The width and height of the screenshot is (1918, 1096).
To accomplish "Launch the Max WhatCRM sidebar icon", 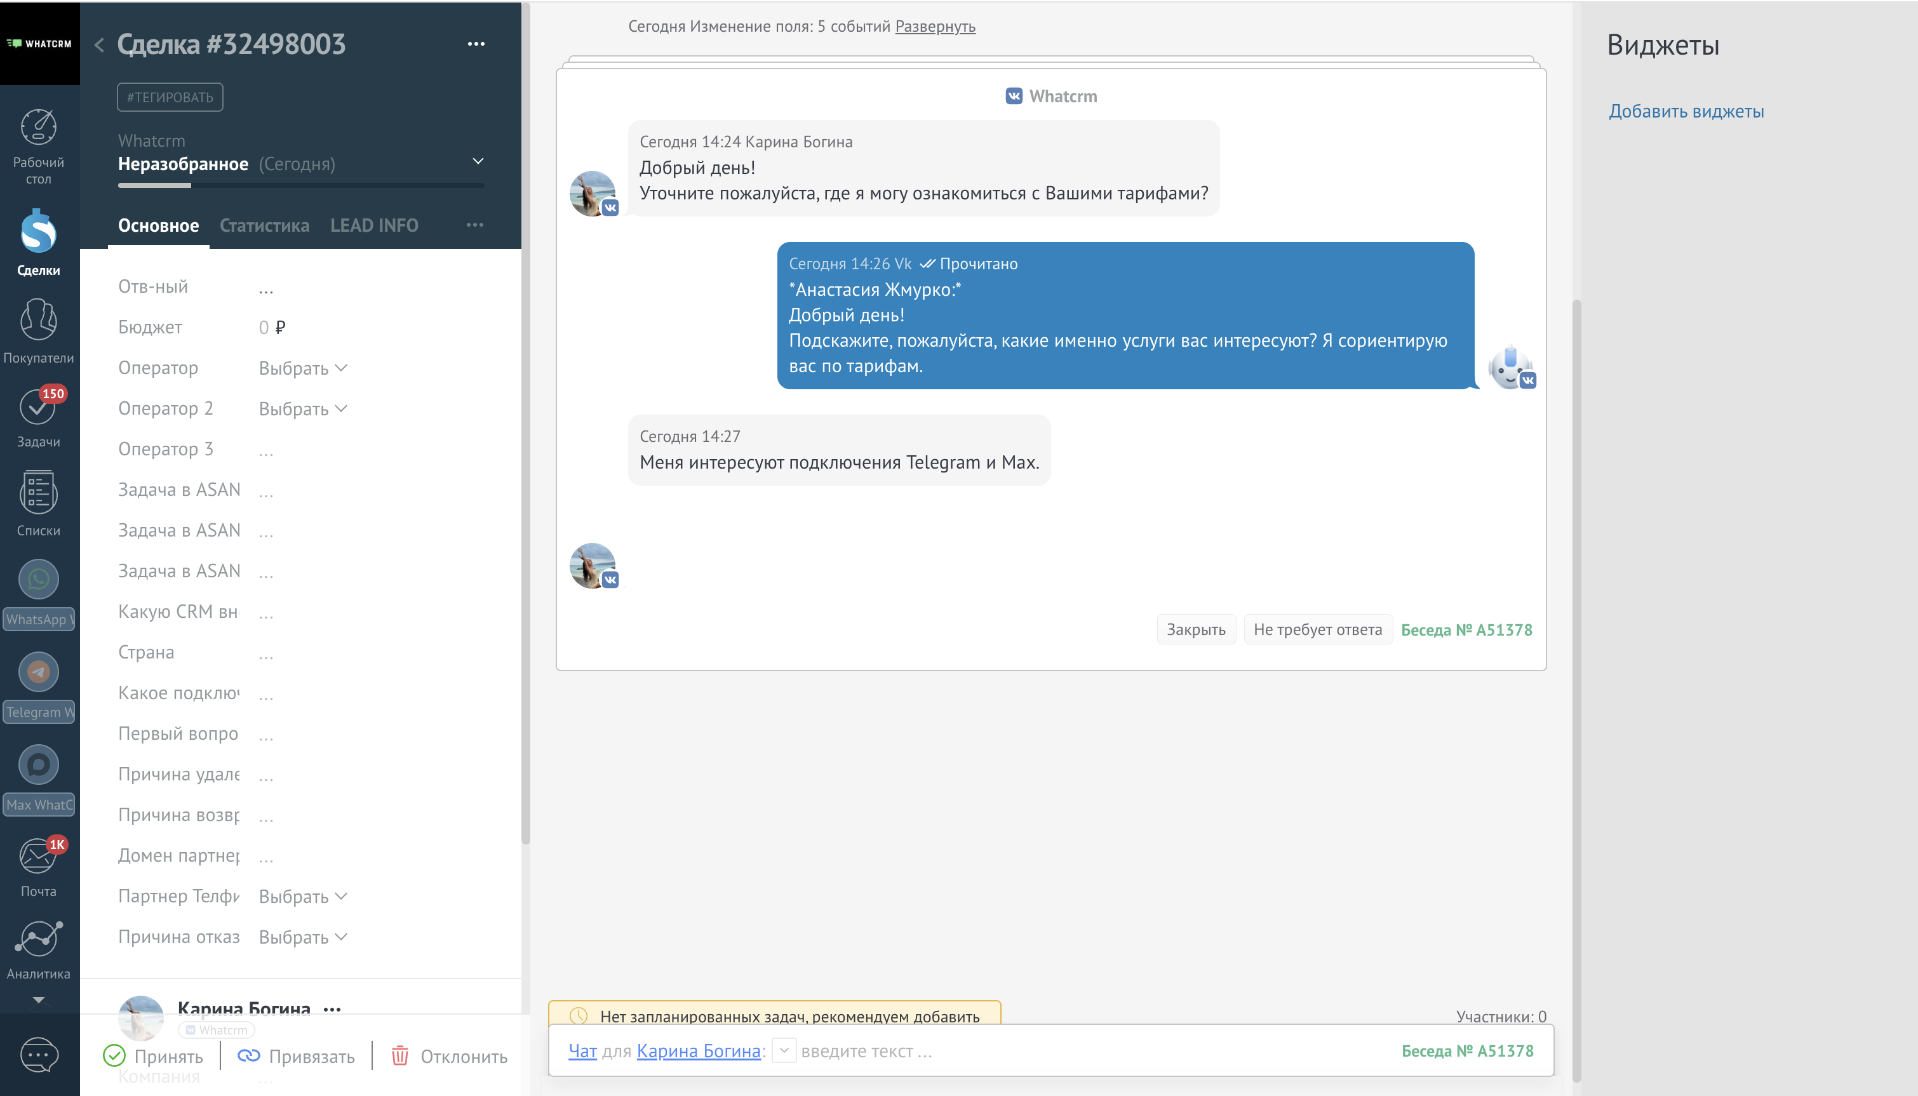I will click(38, 765).
